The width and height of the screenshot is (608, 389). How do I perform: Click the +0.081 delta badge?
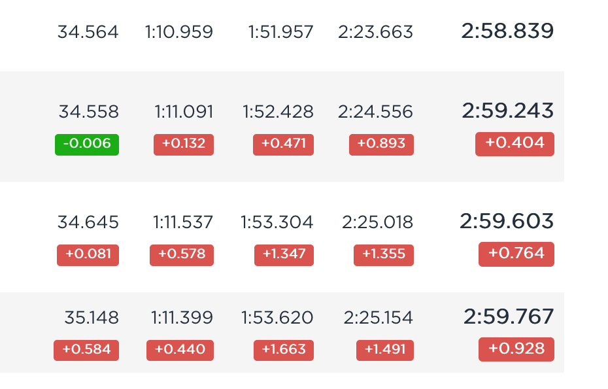coord(88,255)
